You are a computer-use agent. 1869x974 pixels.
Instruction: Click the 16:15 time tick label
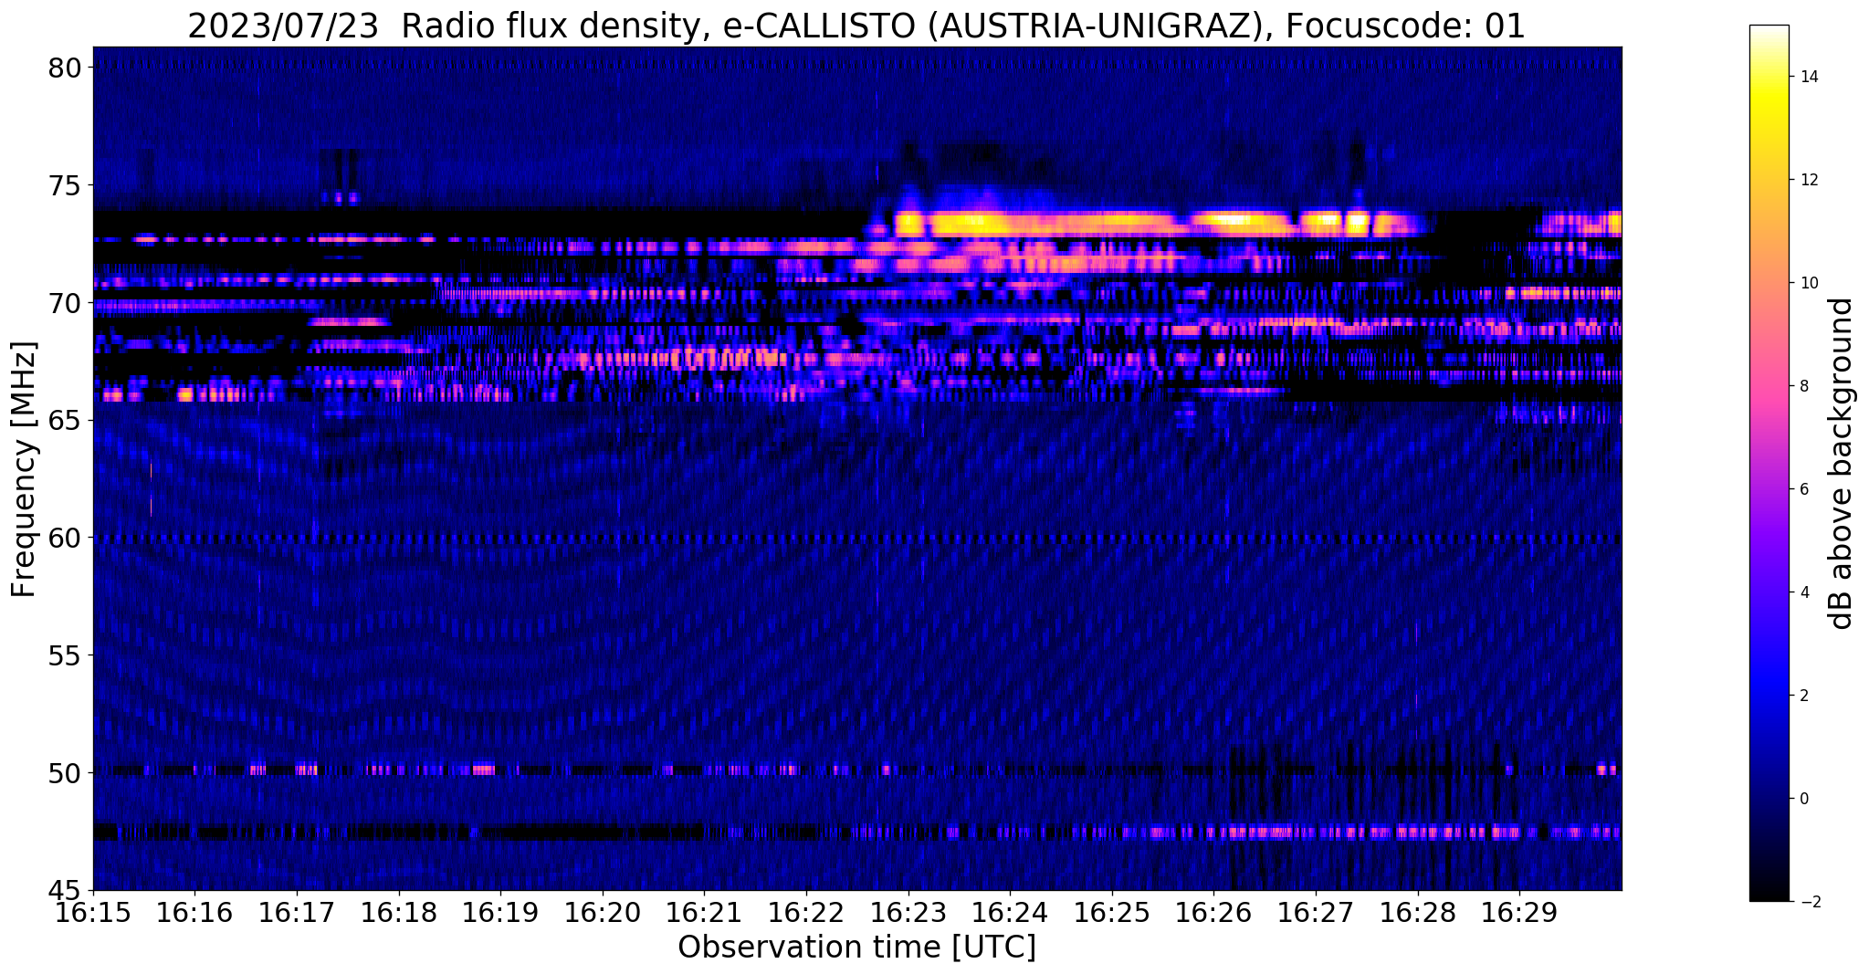coord(93,913)
